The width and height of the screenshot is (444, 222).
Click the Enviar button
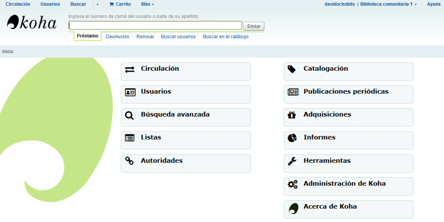tap(254, 26)
